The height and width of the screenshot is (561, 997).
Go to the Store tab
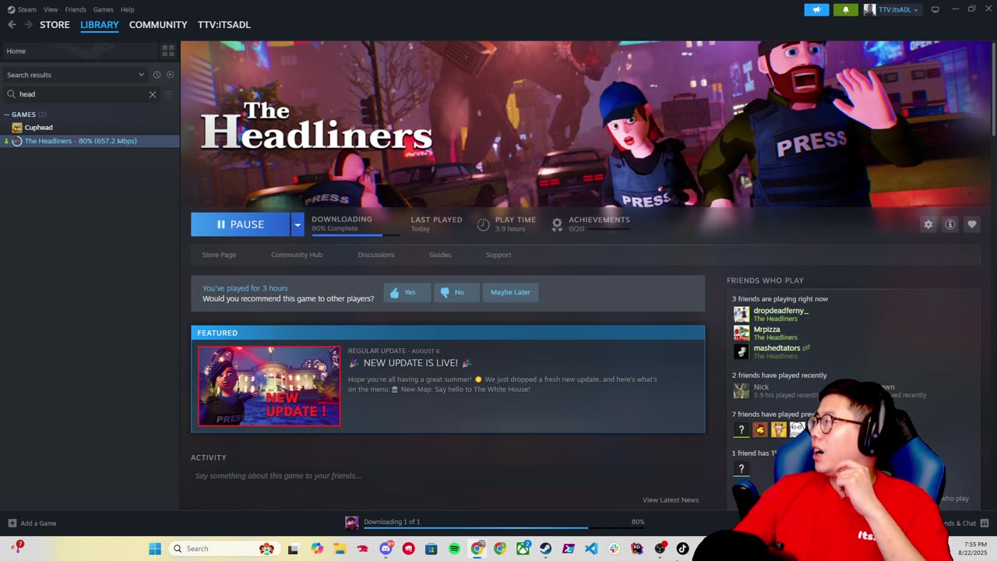(55, 25)
